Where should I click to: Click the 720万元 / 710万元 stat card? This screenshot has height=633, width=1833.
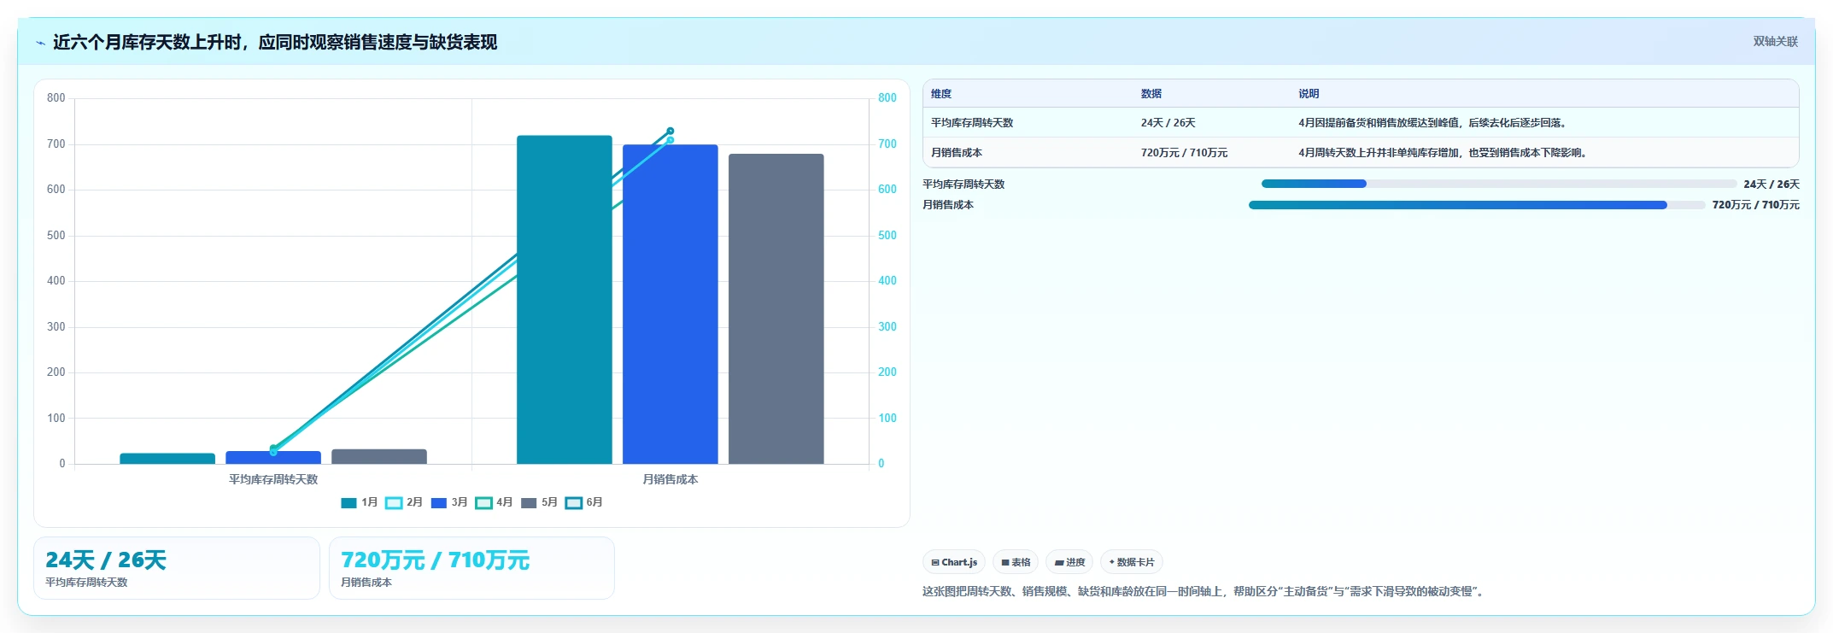pyautogui.click(x=471, y=568)
